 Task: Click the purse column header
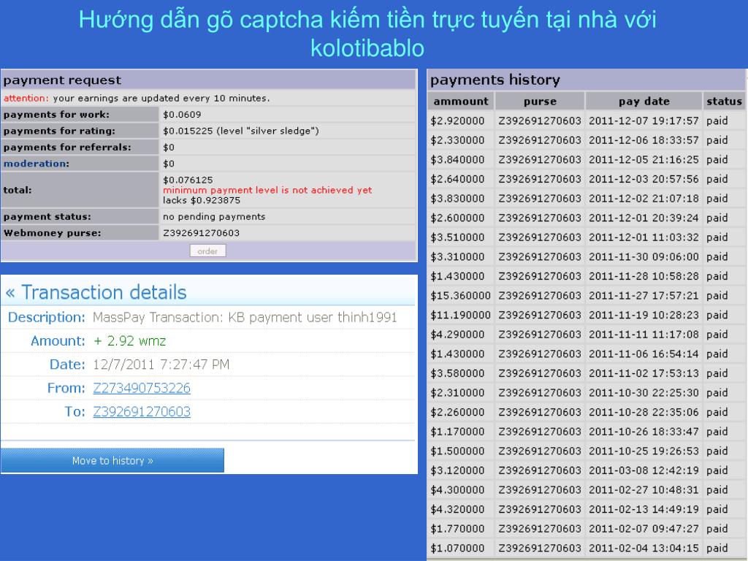coord(540,101)
